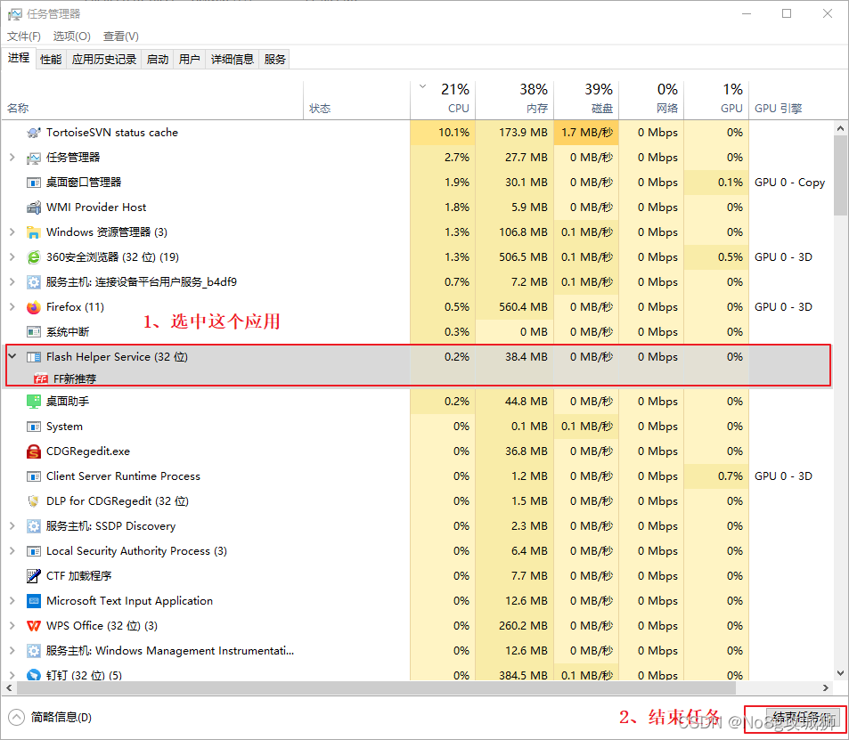The height and width of the screenshot is (740, 849).
Task: Sort by the GPU percentage column
Action: click(x=716, y=100)
